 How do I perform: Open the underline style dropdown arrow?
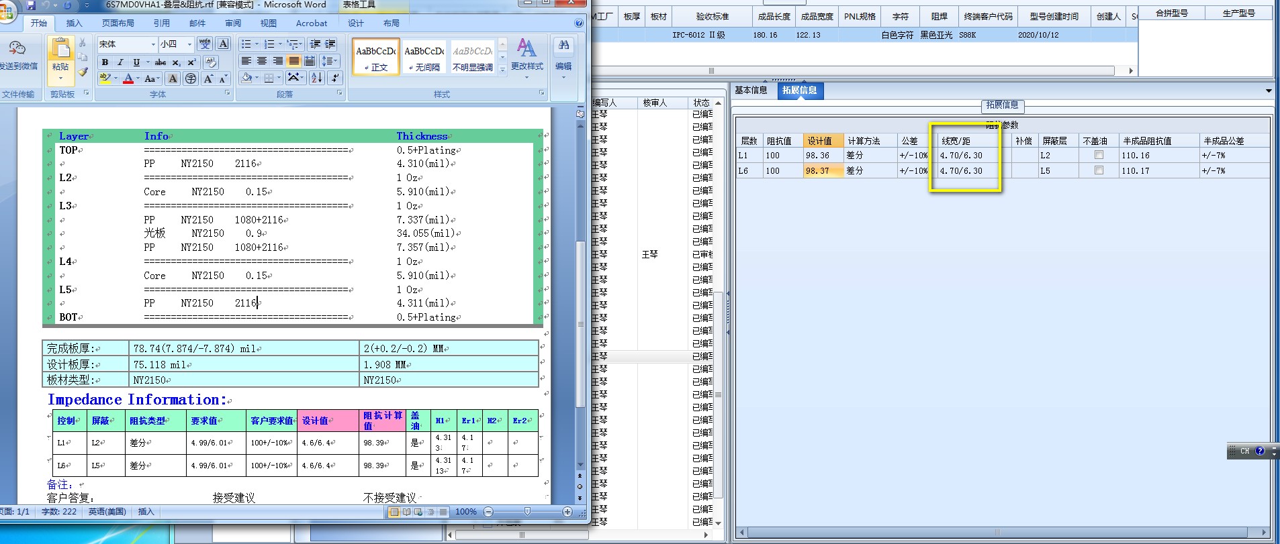[147, 62]
